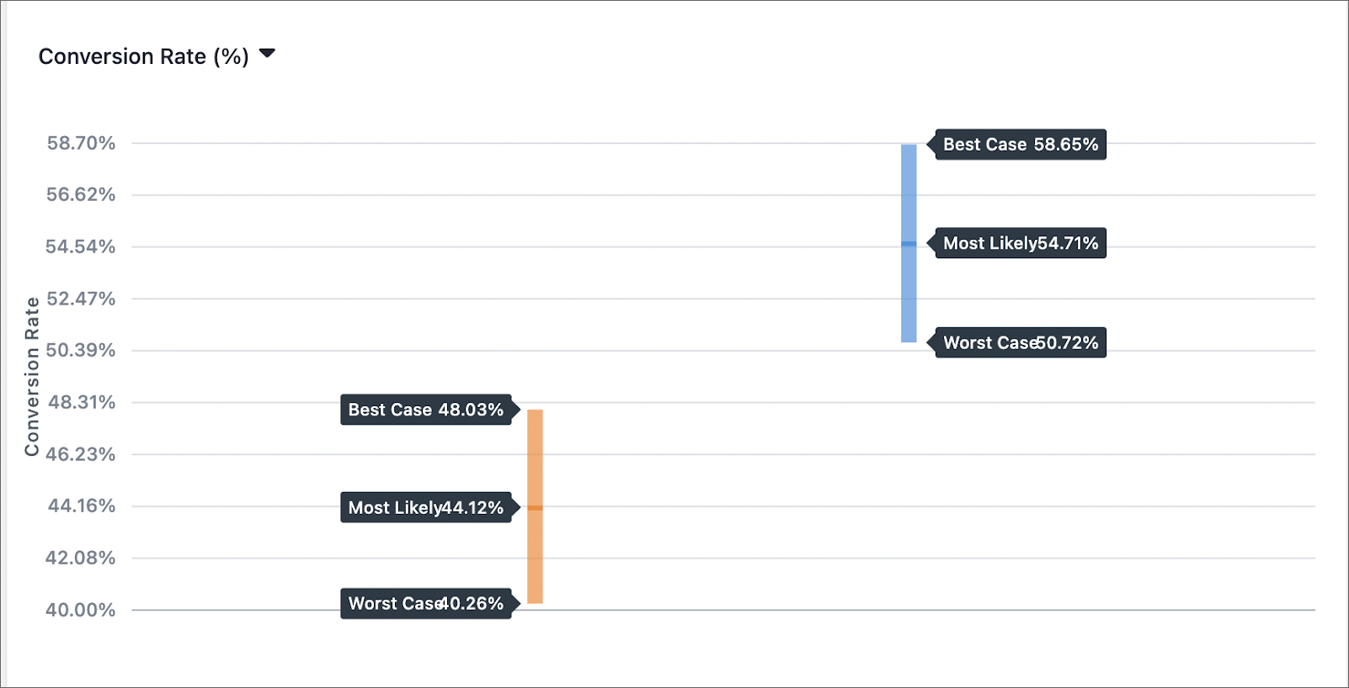Screen dimensions: 1349x688
Task: Click the 40.00% y-axis tick label
Action: click(x=81, y=610)
